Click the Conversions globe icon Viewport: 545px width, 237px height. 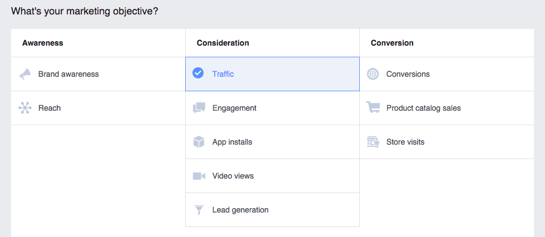(x=373, y=74)
